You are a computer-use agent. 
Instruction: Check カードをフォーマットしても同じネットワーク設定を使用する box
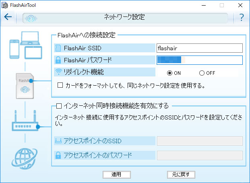pyautogui.click(x=60, y=85)
